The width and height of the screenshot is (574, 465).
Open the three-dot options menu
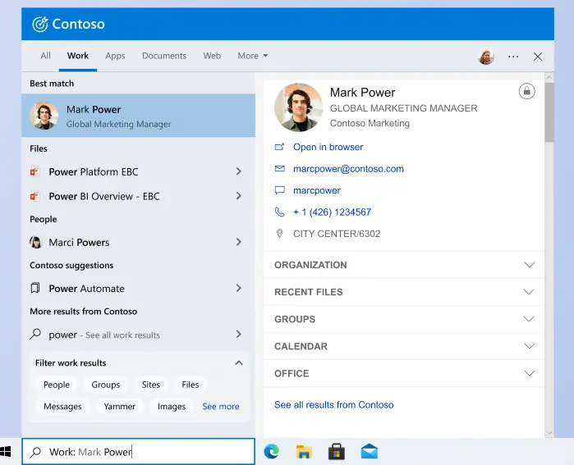point(513,57)
